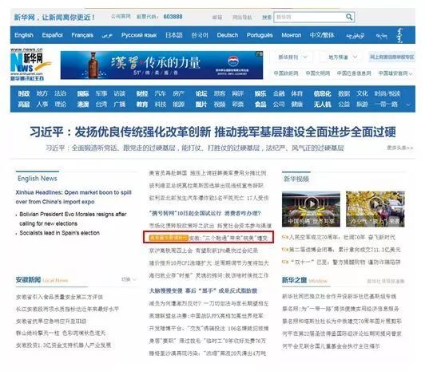Open Xinhua Headlines: Open market boon article
This screenshot has width=425, height=371.
pos(73,197)
